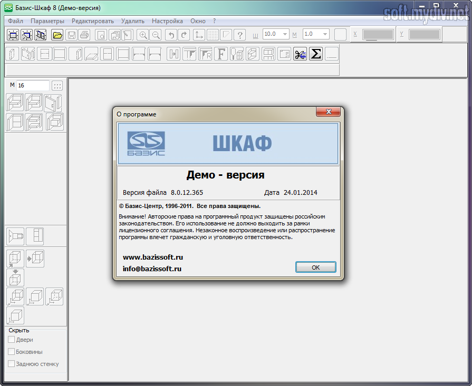This screenshot has height=386, width=472.
Task: Click the scissors cutting icon
Action: 300,54
